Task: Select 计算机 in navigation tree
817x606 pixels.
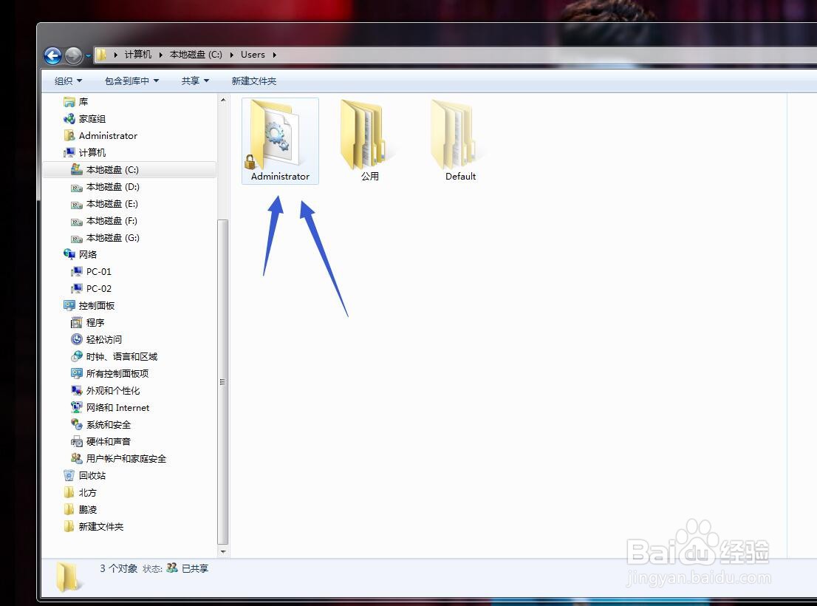Action: (x=84, y=153)
